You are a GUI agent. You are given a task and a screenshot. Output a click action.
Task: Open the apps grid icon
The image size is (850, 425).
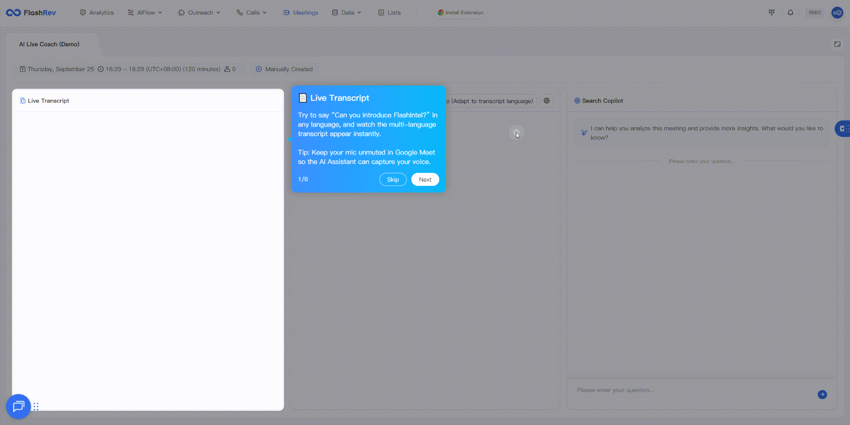click(772, 12)
